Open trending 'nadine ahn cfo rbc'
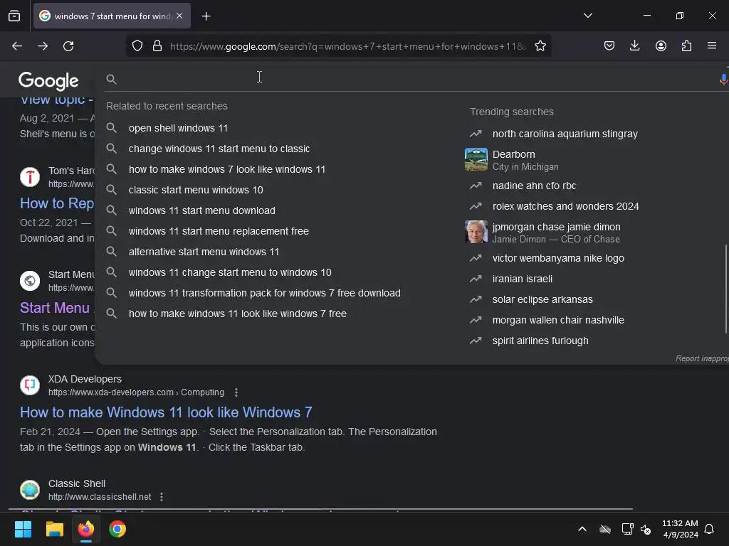This screenshot has width=729, height=546. pyautogui.click(x=534, y=186)
